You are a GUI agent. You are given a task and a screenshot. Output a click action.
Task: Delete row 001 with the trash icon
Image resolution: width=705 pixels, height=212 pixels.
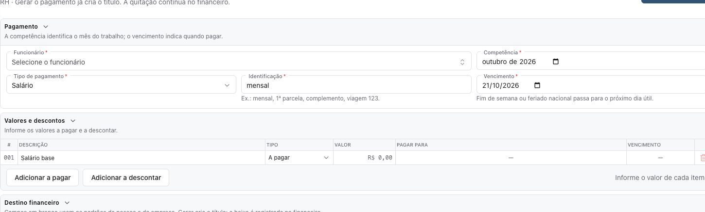[x=703, y=158]
